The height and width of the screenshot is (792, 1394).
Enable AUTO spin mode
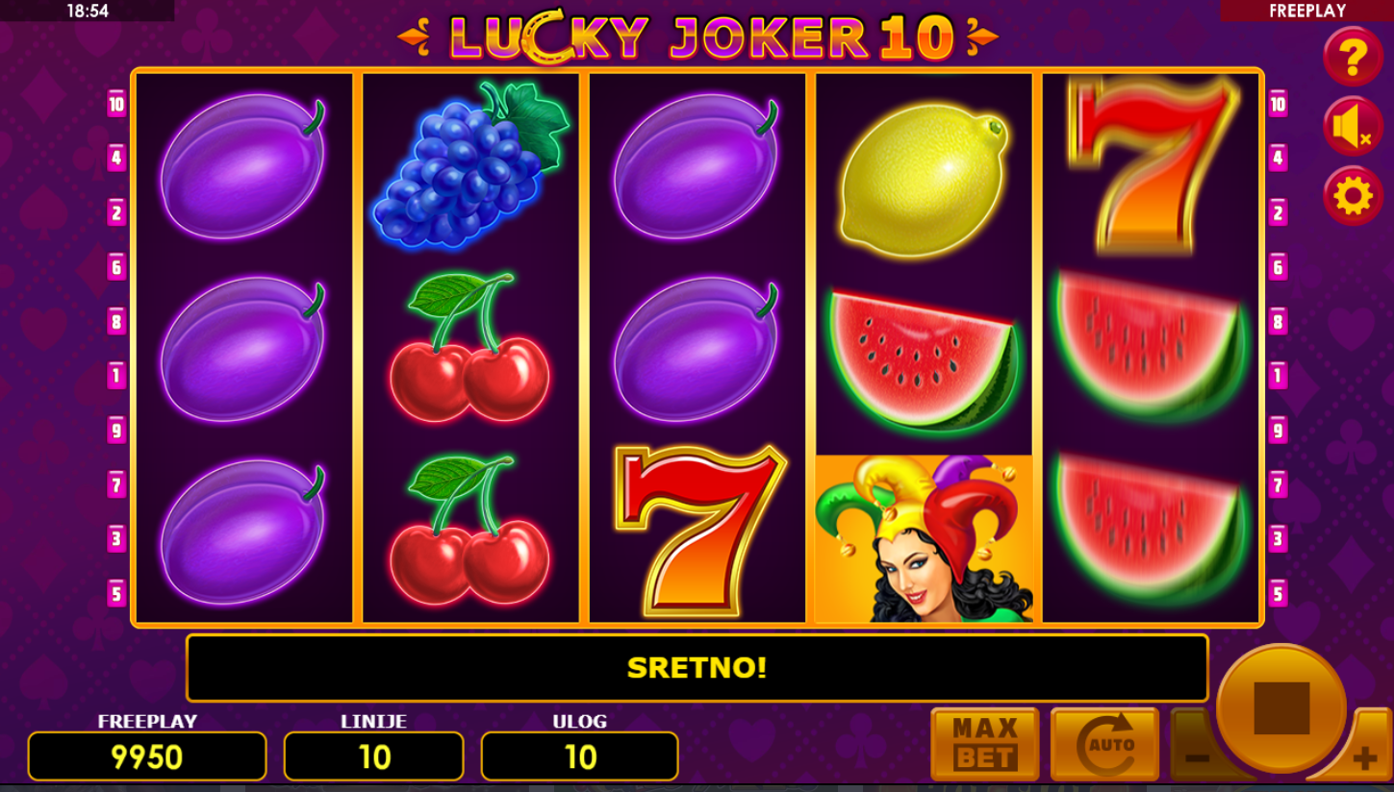(1104, 745)
